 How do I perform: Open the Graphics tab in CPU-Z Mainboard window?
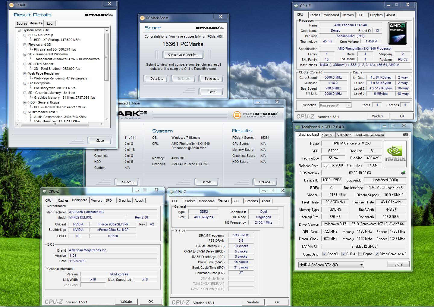[x=124, y=200]
